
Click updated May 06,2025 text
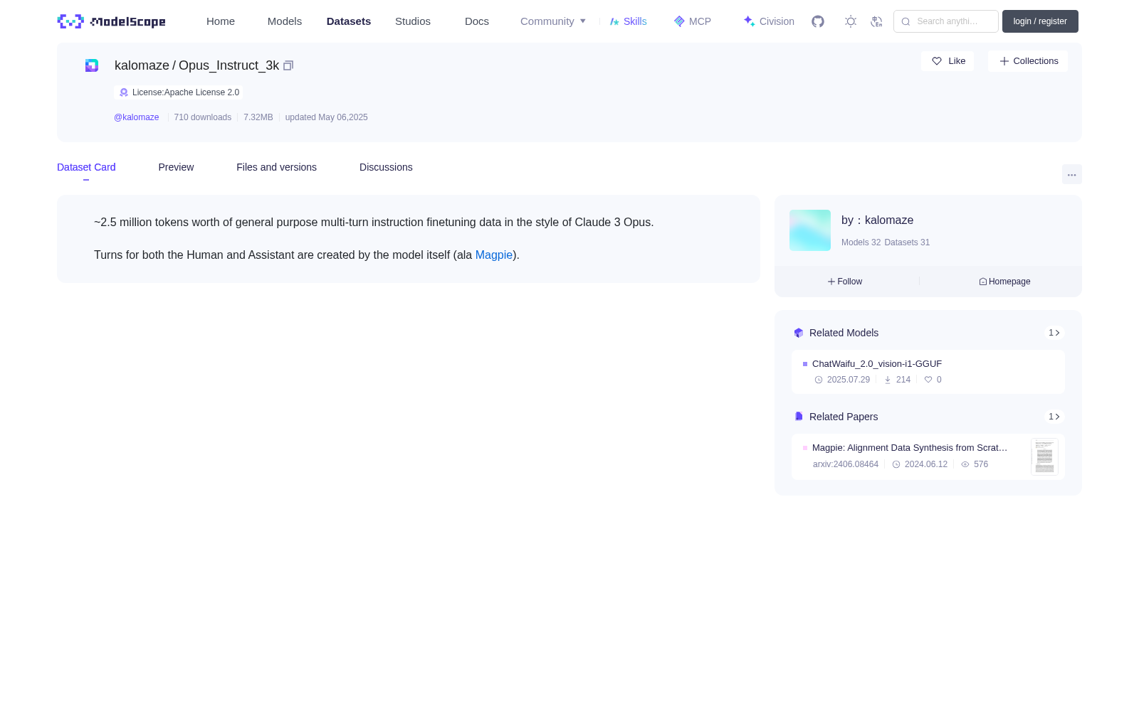pyautogui.click(x=327, y=117)
